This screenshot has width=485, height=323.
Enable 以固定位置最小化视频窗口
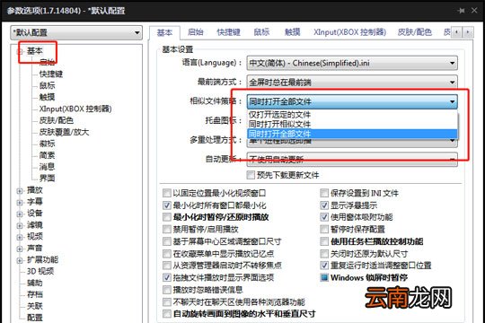click(x=167, y=193)
